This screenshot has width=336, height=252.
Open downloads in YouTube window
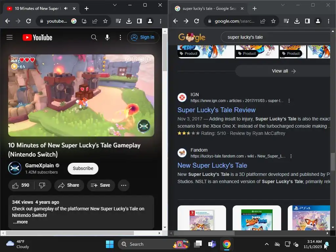coord(129,21)
